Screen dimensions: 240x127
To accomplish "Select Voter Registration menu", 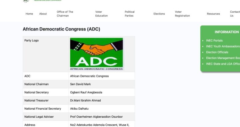I will [182, 14].
